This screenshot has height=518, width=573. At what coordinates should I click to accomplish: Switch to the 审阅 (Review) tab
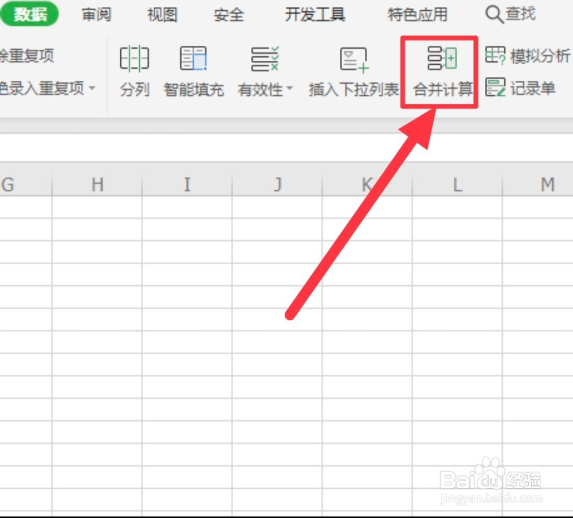(96, 14)
